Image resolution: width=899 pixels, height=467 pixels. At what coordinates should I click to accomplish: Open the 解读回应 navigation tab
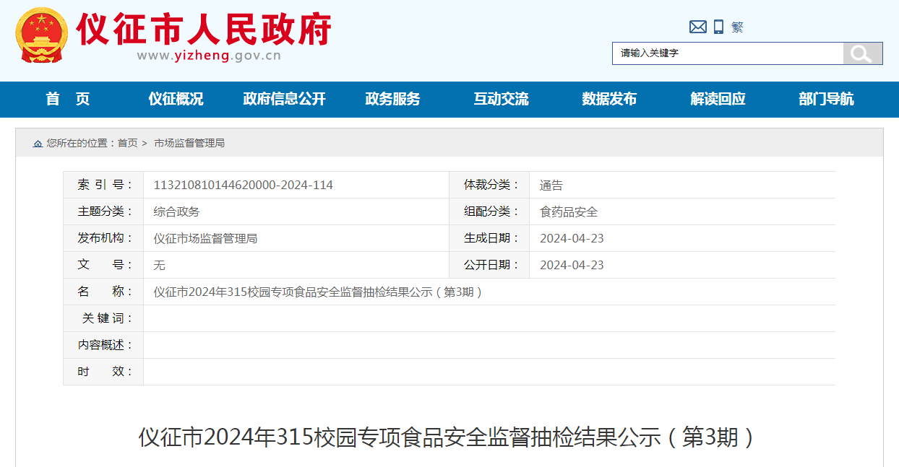[x=718, y=99]
